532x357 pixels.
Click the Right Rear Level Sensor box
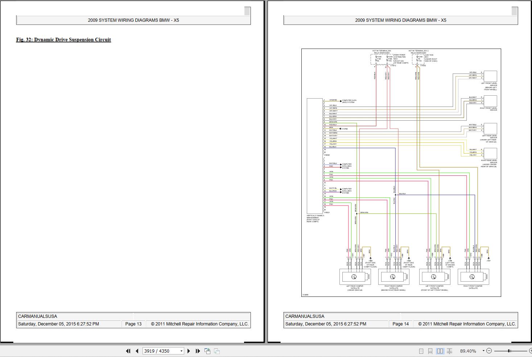(x=490, y=153)
